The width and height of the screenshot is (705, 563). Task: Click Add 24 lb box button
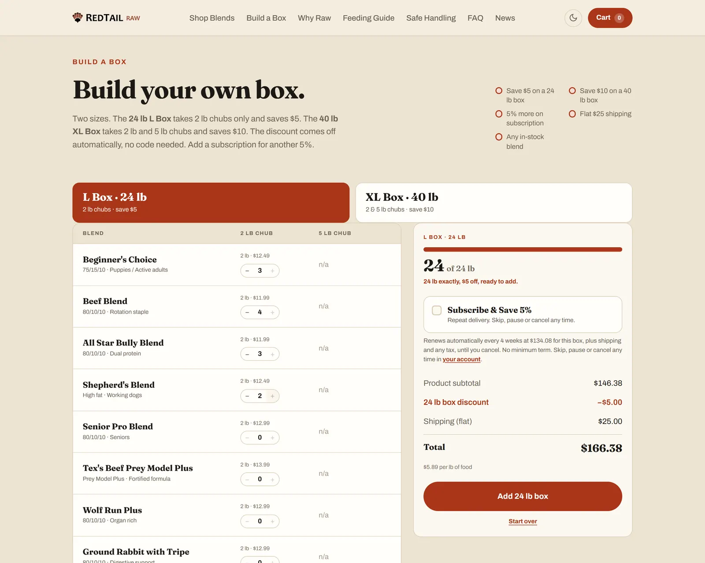(523, 496)
